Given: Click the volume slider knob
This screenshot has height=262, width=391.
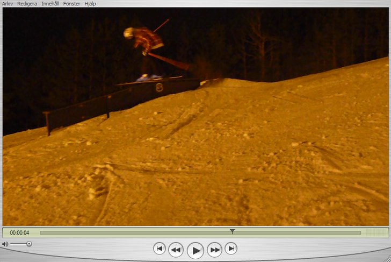Looking at the screenshot, I should pyautogui.click(x=29, y=244).
